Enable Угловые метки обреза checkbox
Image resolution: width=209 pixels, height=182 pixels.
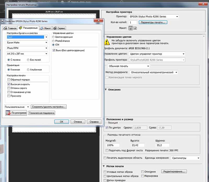pos(105,172)
